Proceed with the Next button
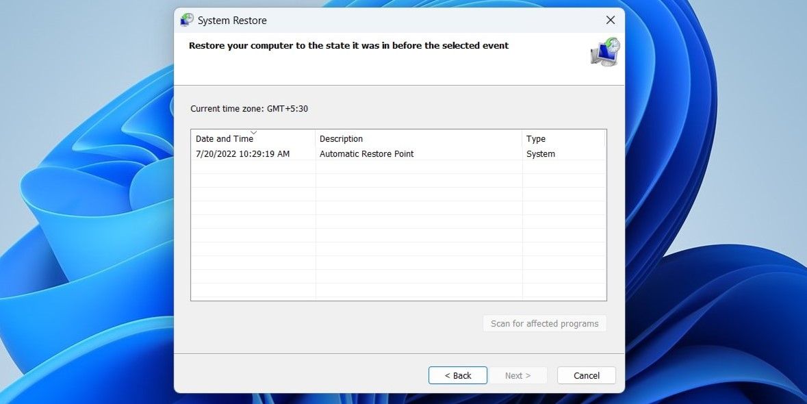Screen dimensions: 807x404 (x=517, y=376)
